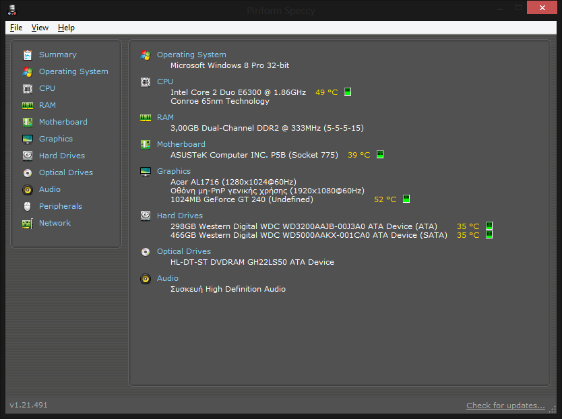
Task: Click the Audio speaker icon in sidebar
Action: (28, 189)
